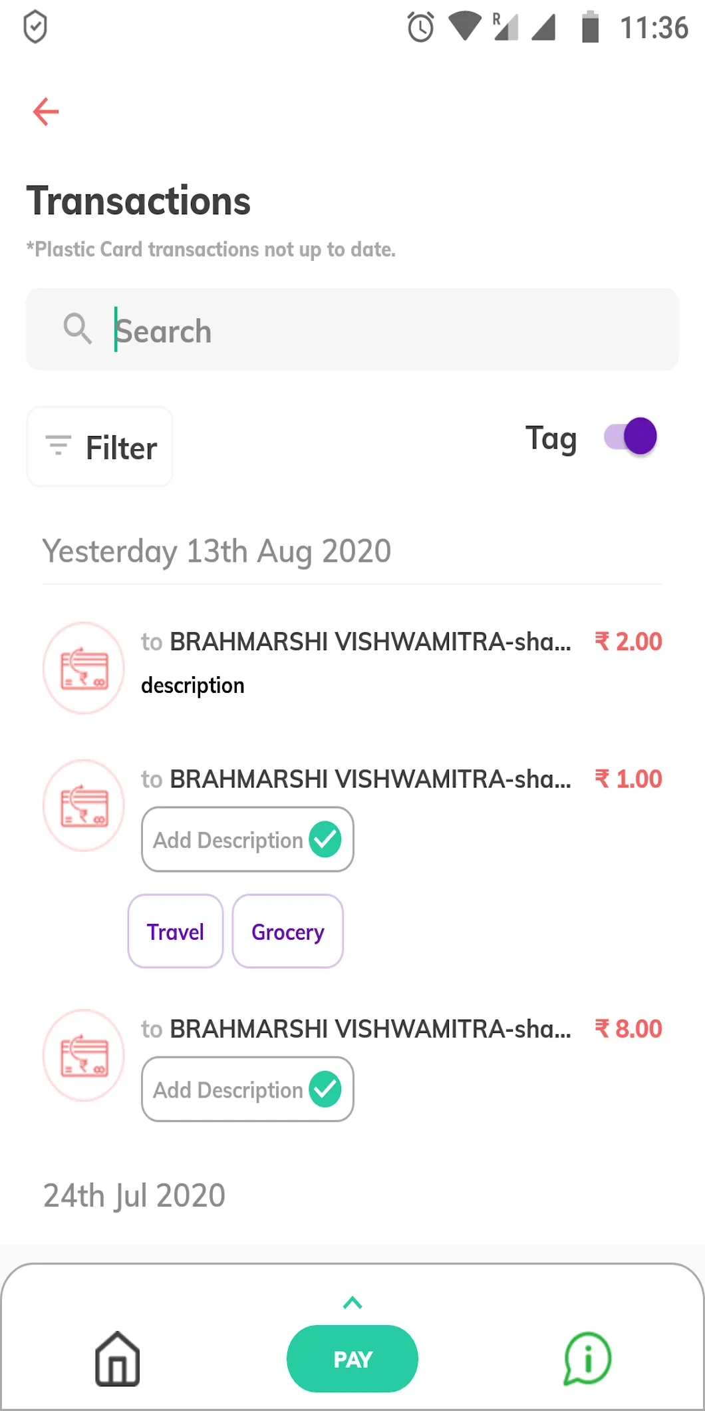This screenshot has height=1411, width=705.
Task: Open the green info chat icon
Action: (x=587, y=1358)
